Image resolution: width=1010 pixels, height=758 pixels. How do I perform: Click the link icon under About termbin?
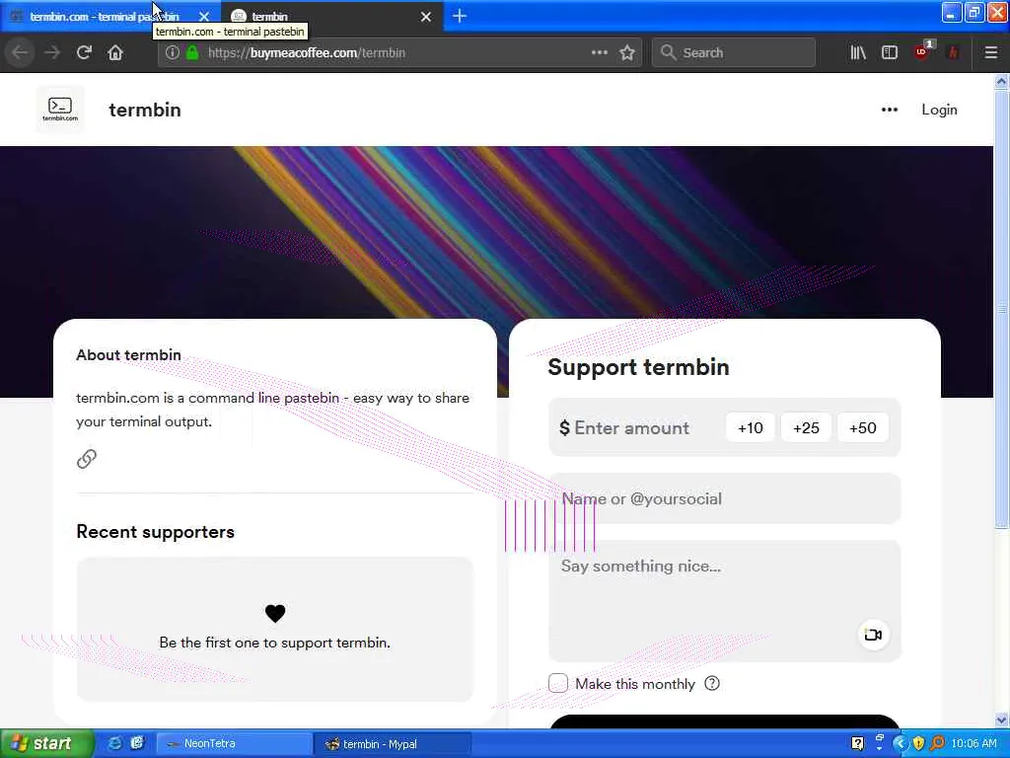[87, 459]
